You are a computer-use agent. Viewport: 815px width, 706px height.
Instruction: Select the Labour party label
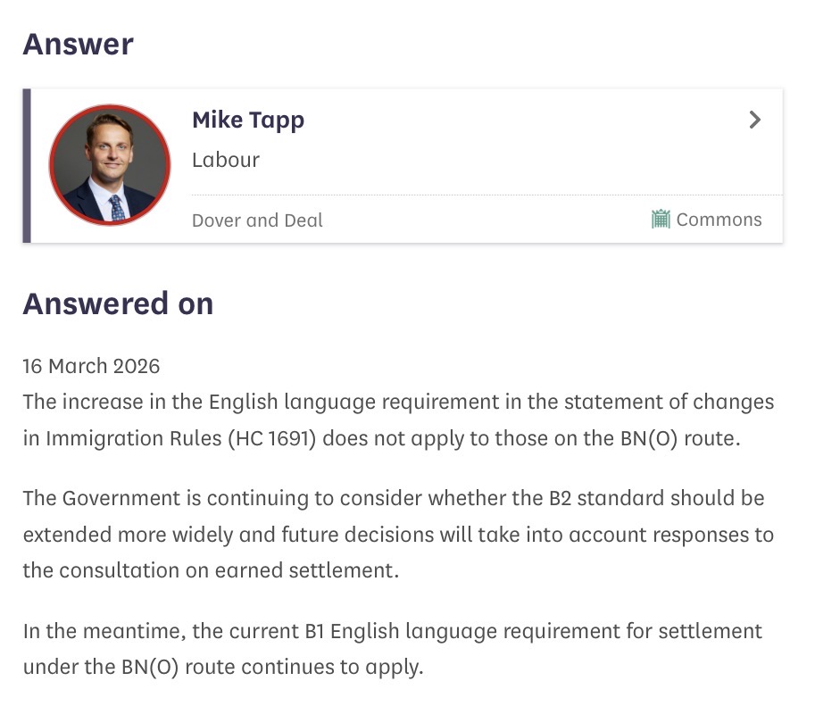pyautogui.click(x=226, y=160)
